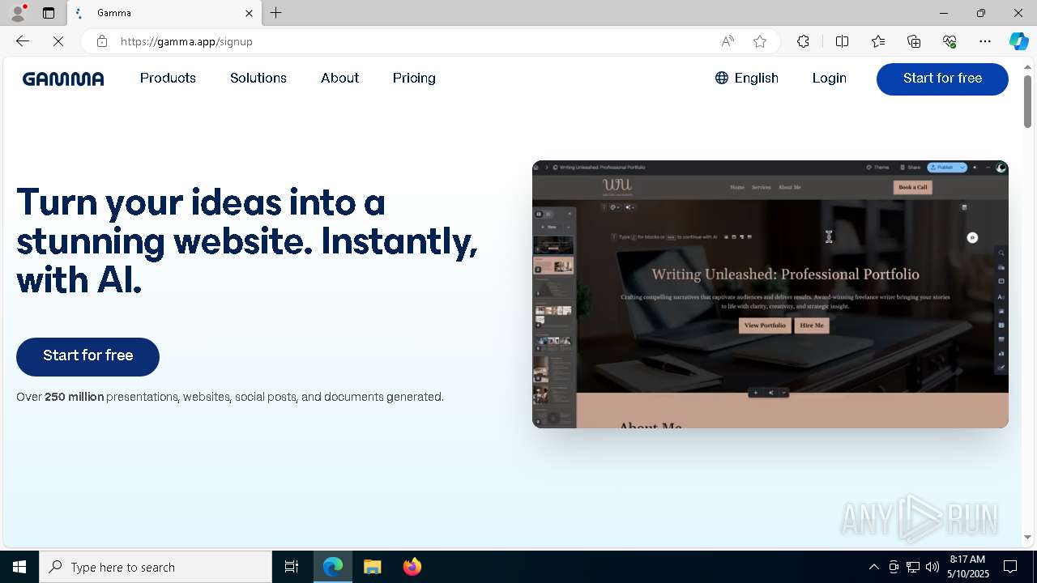Close the Gamma tab
1037x583 pixels.
(249, 13)
